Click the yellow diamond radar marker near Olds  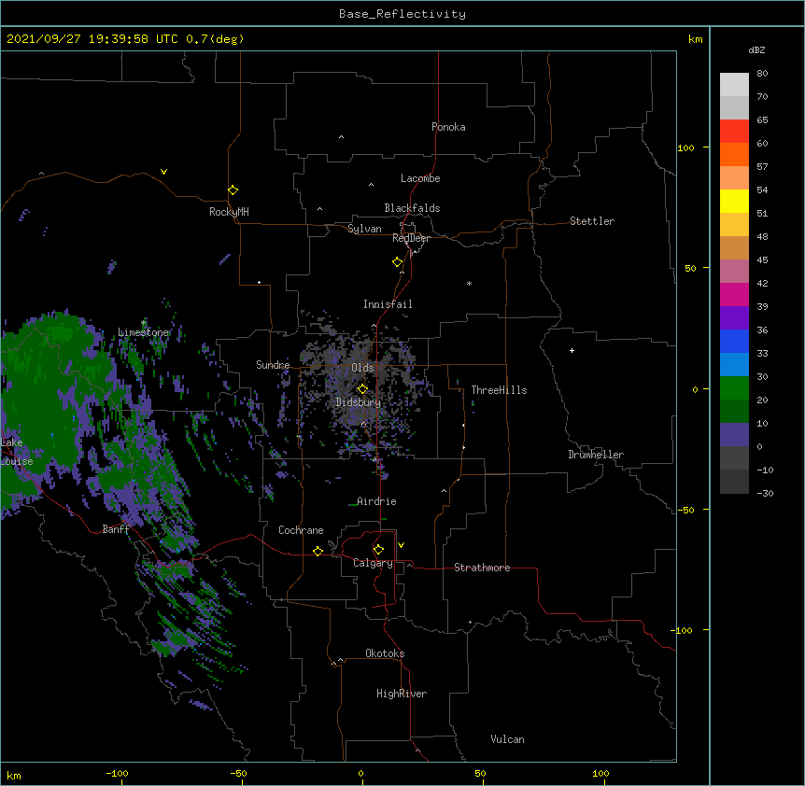tap(362, 389)
